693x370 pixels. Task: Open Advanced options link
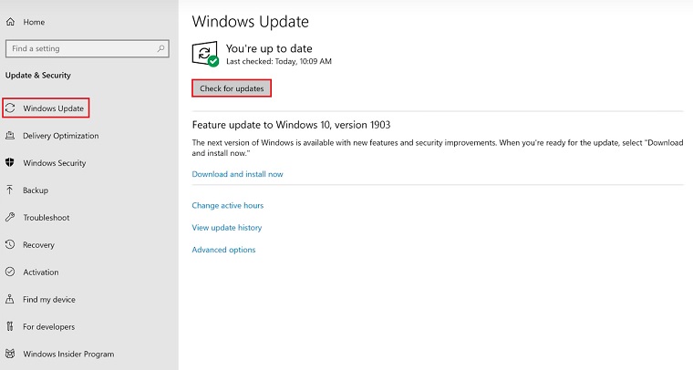tap(223, 250)
